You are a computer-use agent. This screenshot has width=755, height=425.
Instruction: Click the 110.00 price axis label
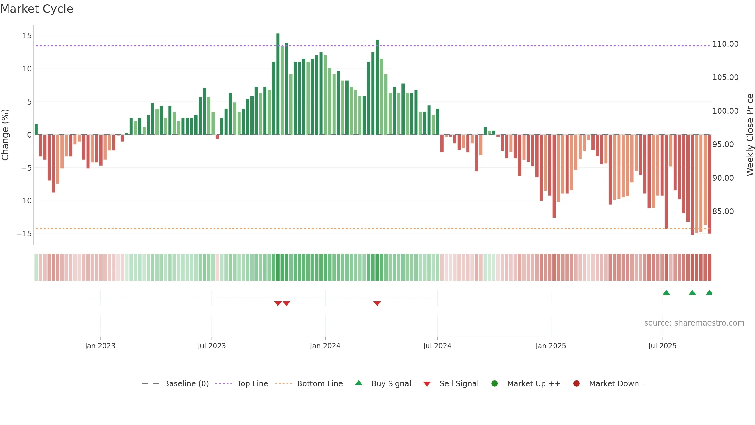click(725, 44)
